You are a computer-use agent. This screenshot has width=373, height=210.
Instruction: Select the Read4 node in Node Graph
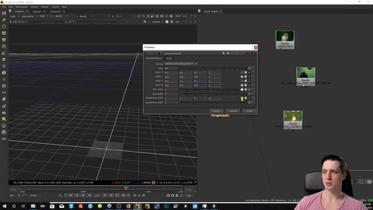point(285,40)
